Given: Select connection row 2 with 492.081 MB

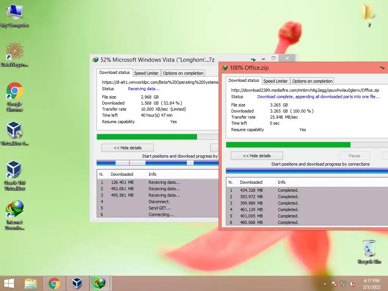Looking at the screenshot, I should point(158,189).
